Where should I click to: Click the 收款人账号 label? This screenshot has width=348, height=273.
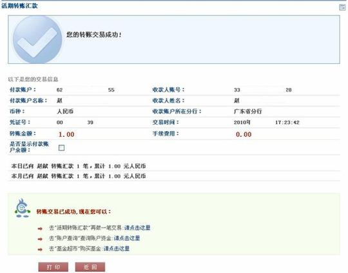click(168, 90)
